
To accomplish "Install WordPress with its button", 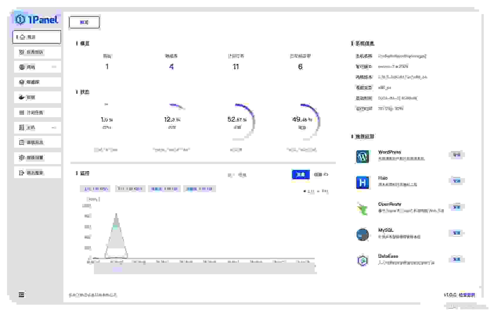I will point(456,155).
